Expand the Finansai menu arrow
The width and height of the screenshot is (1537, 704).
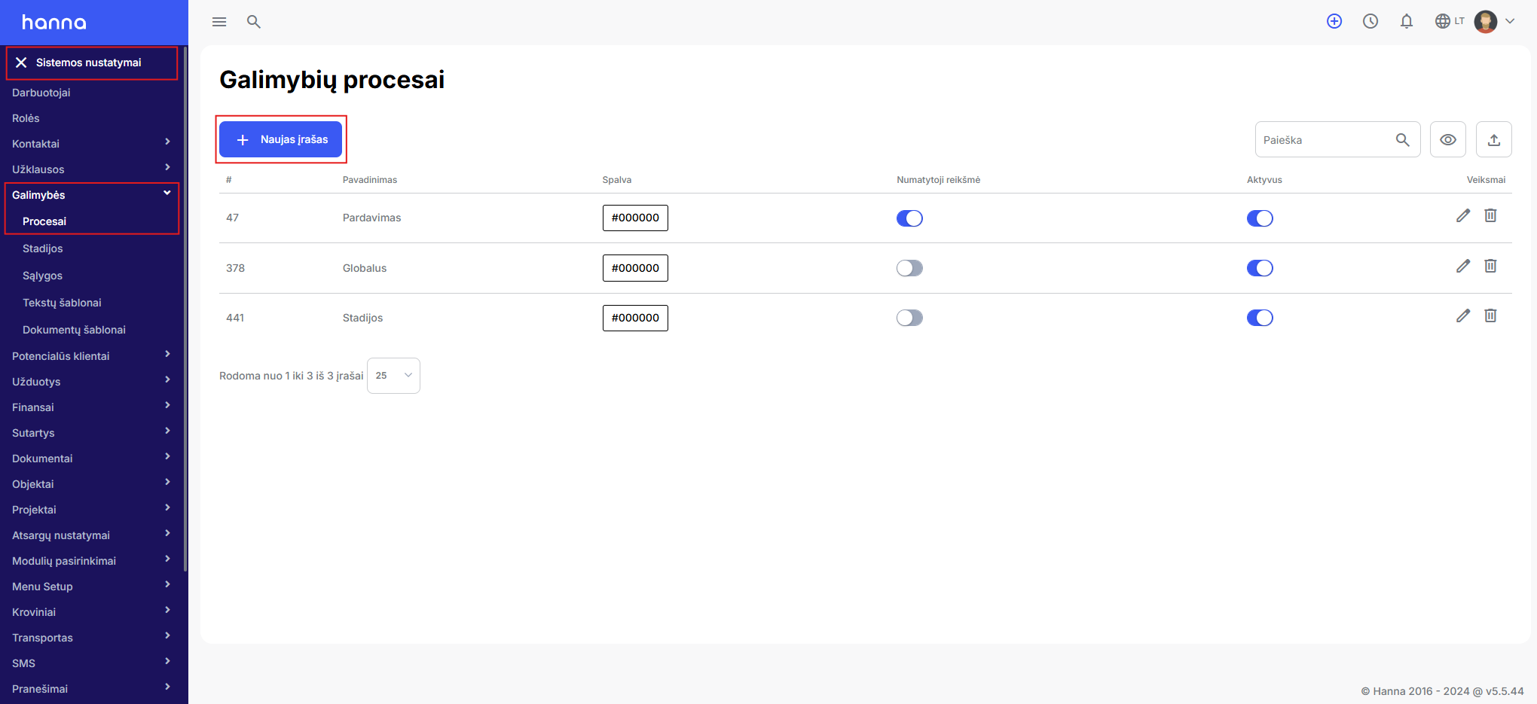[x=167, y=406]
